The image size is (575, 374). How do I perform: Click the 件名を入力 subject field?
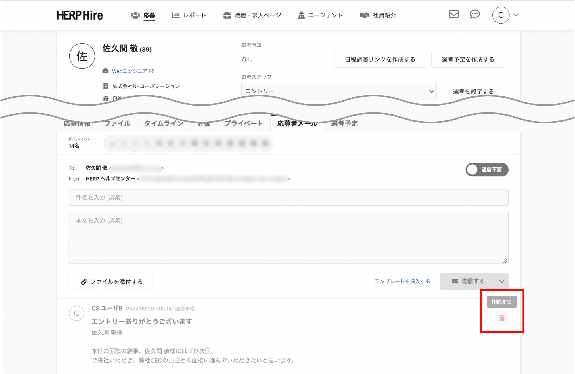[x=288, y=197]
